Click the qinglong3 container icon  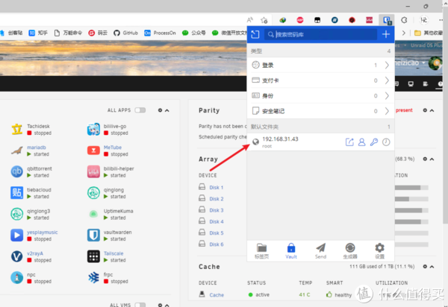[x=17, y=214]
